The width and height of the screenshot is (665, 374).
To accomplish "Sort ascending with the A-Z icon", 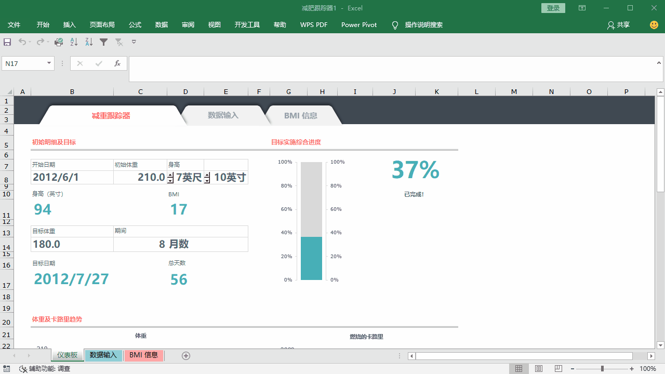I will coord(74,42).
